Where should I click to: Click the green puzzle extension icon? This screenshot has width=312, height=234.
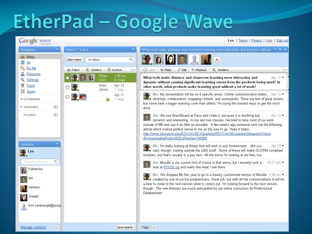coord(108,100)
